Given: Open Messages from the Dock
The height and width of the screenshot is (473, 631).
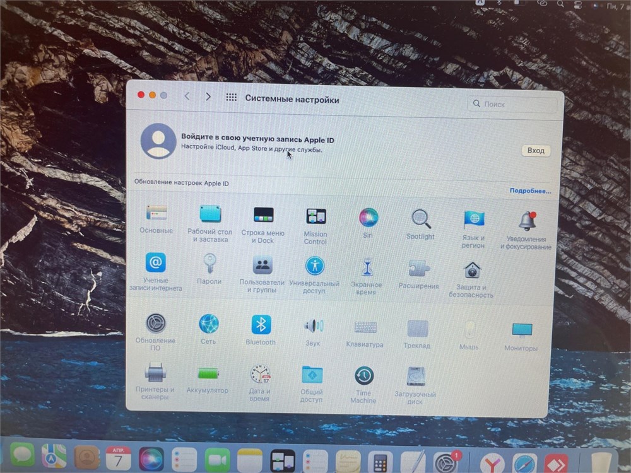Looking at the screenshot, I should pos(22,456).
